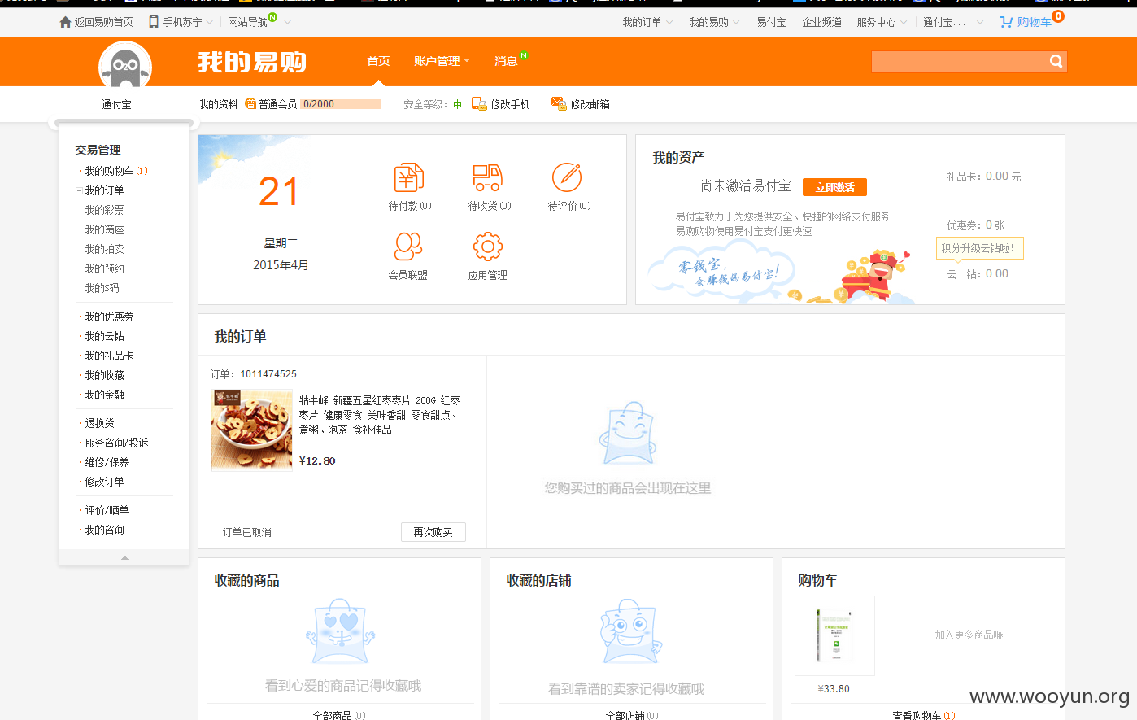Click the user avatar in the orange header

pos(125,63)
